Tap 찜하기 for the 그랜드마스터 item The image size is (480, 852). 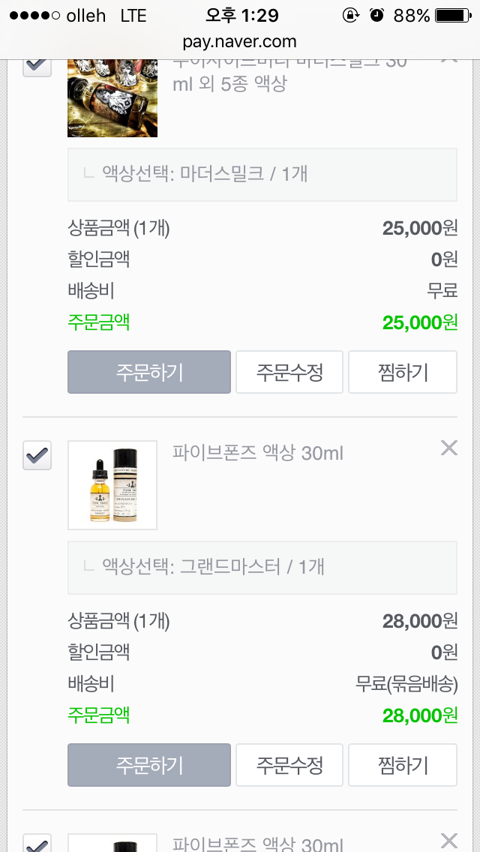(x=403, y=765)
